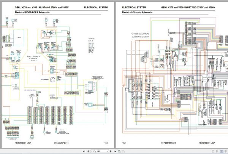Select continuous facing page view
Image resolution: width=228 pixels, height=154 pixels.
[226, 151]
